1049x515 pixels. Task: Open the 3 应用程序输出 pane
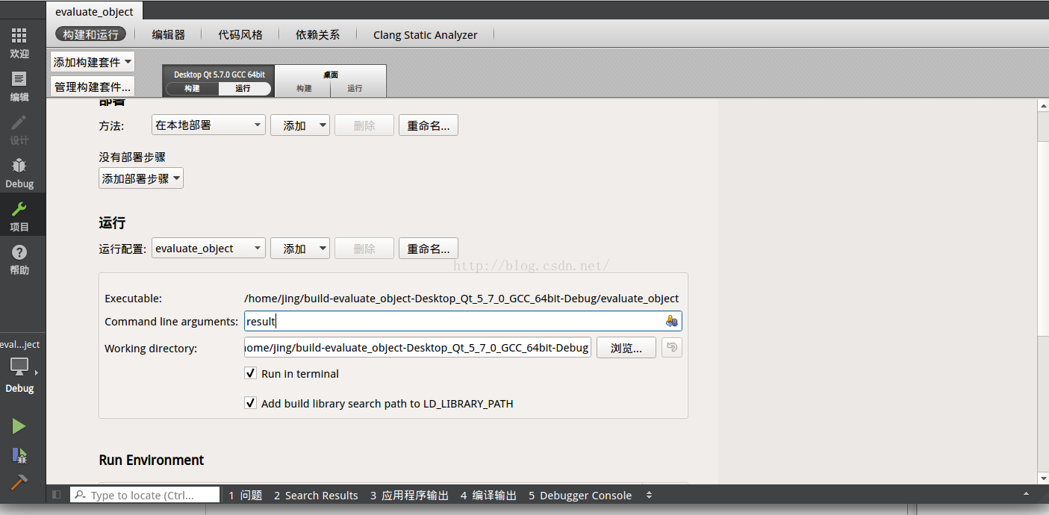pos(409,495)
